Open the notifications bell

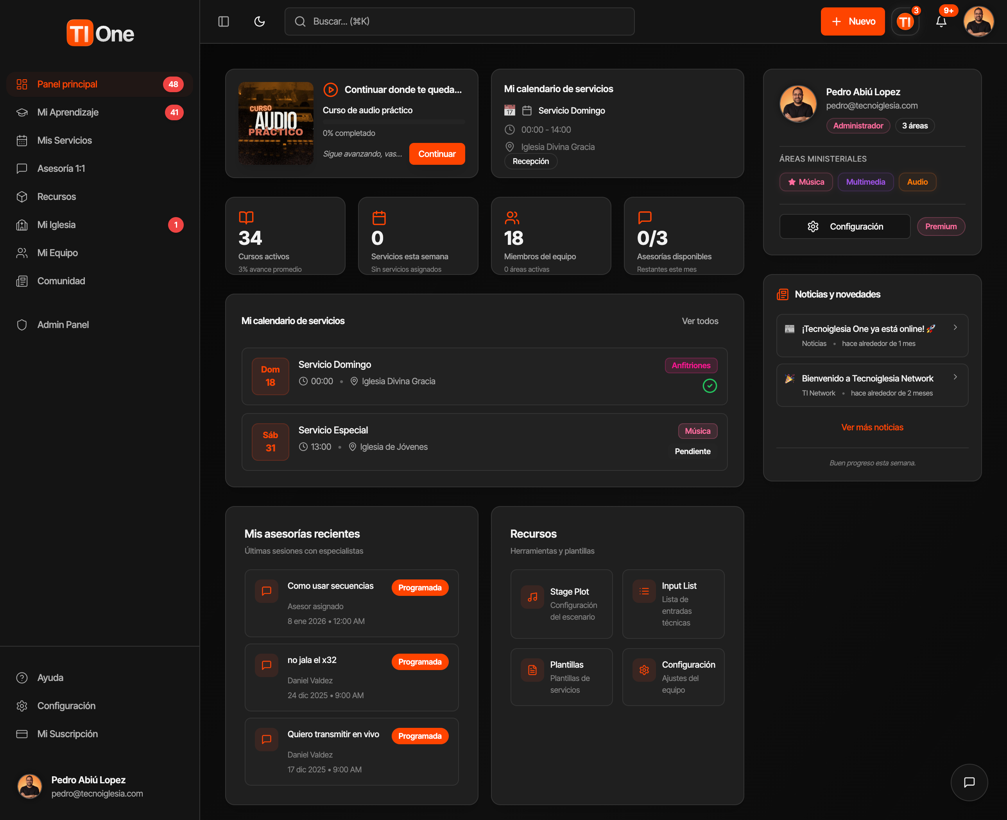pyautogui.click(x=941, y=21)
